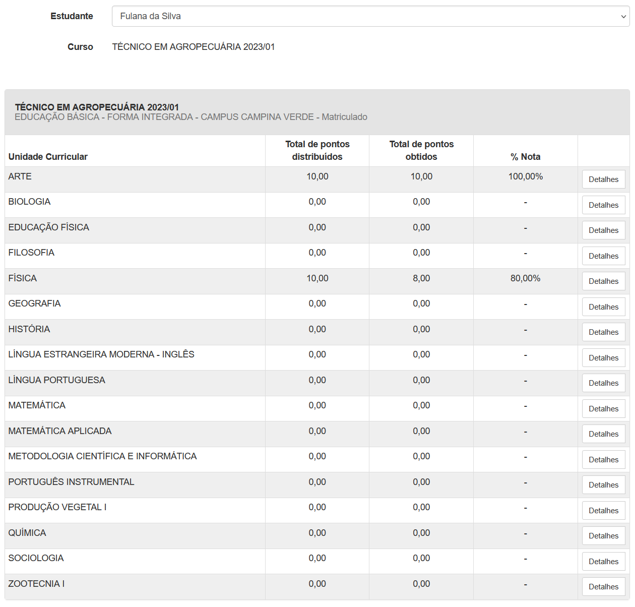Click the Unidade Curricular column header
This screenshot has height=607, width=635.
[x=47, y=157]
